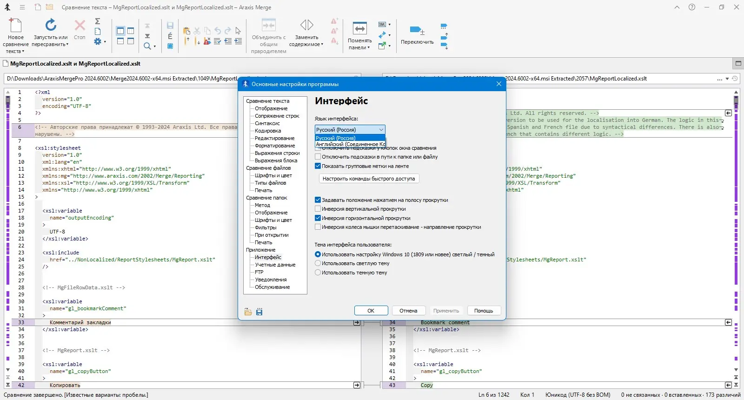The width and height of the screenshot is (744, 400).
Task: Click the open folder icon in dialog
Action: pyautogui.click(x=248, y=312)
